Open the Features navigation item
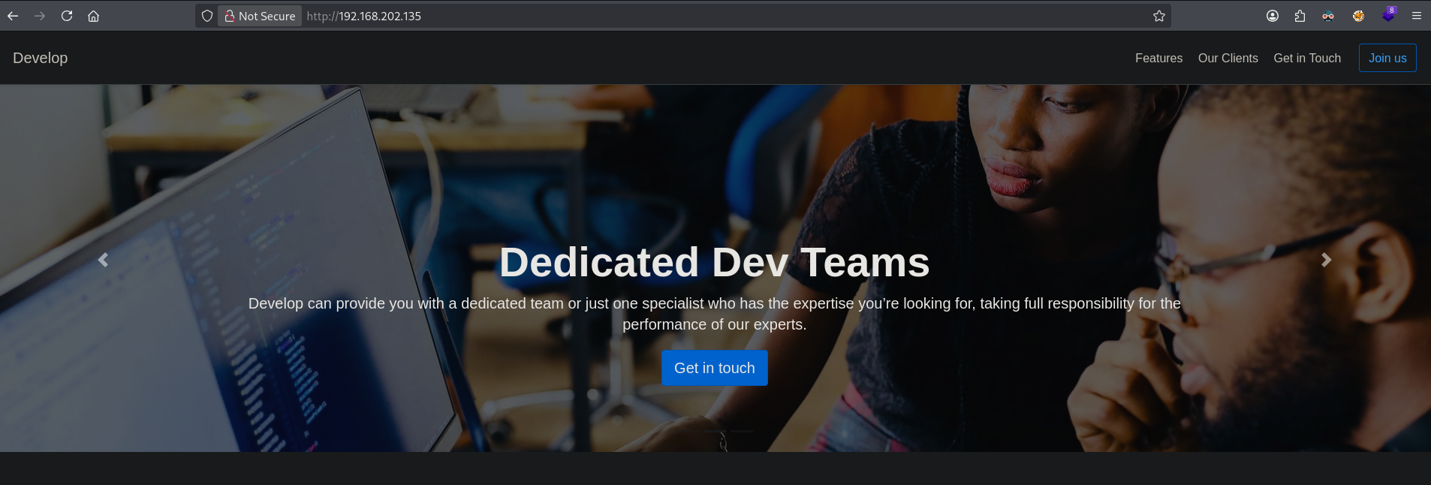This screenshot has width=1431, height=485. [1158, 58]
